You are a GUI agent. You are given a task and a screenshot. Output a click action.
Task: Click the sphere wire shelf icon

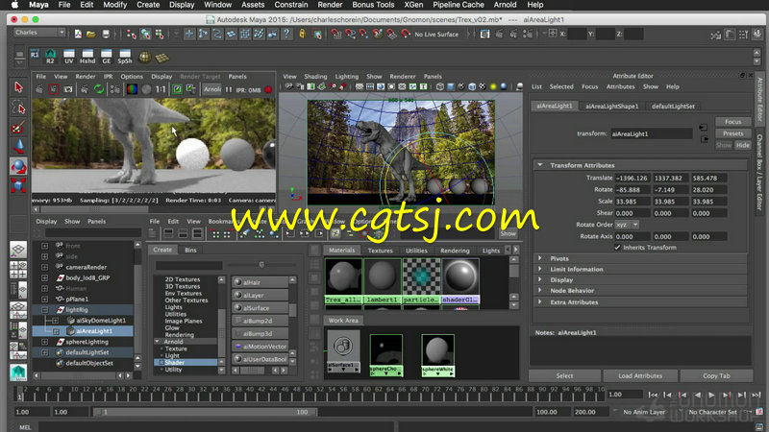pyautogui.click(x=145, y=57)
